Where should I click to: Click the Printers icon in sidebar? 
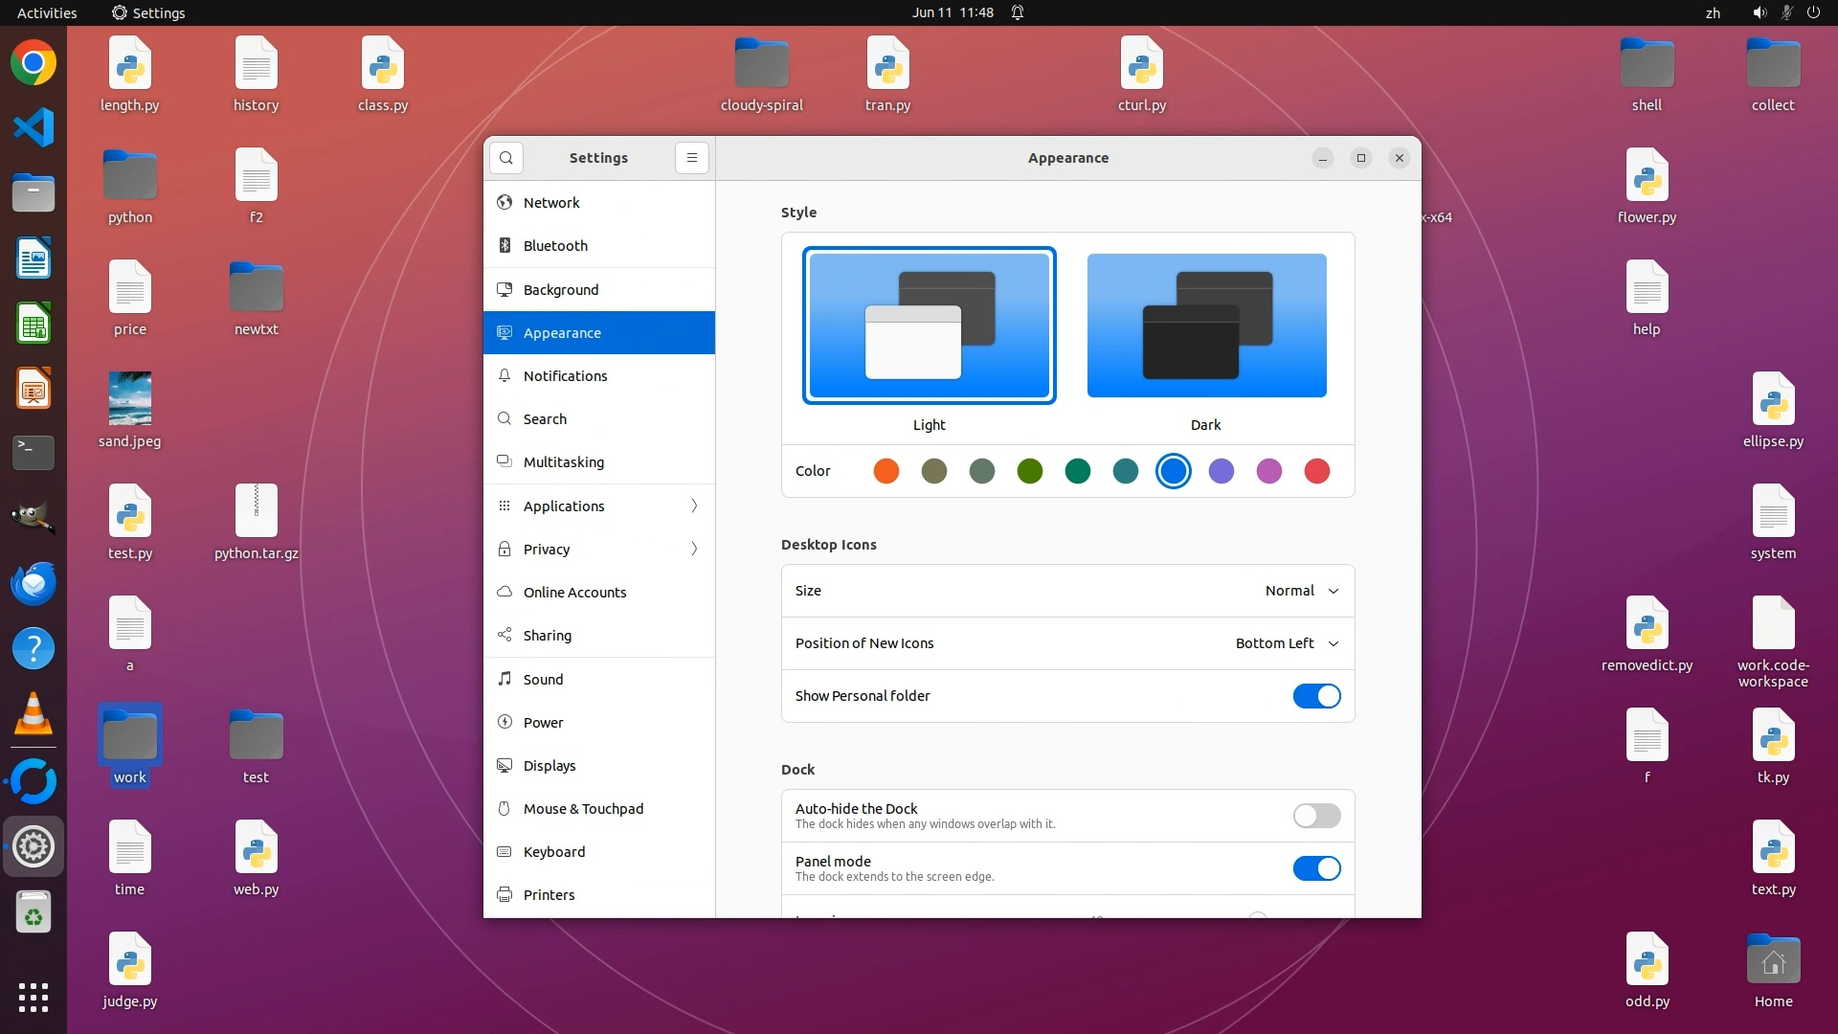click(x=504, y=895)
